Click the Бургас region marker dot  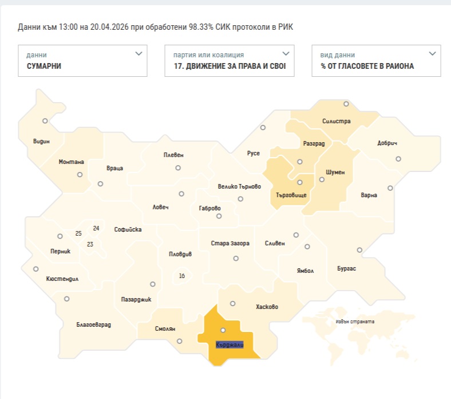click(x=359, y=250)
